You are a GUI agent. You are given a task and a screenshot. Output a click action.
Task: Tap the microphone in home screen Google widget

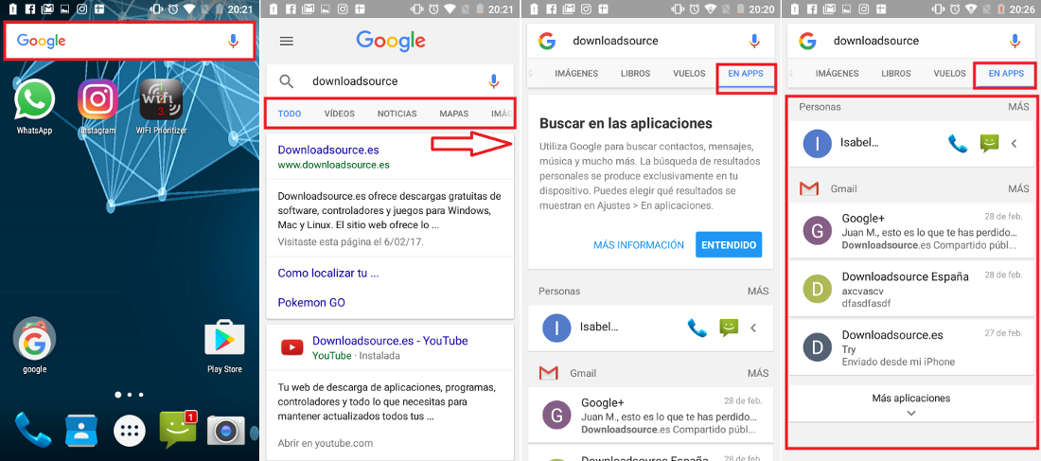point(233,41)
